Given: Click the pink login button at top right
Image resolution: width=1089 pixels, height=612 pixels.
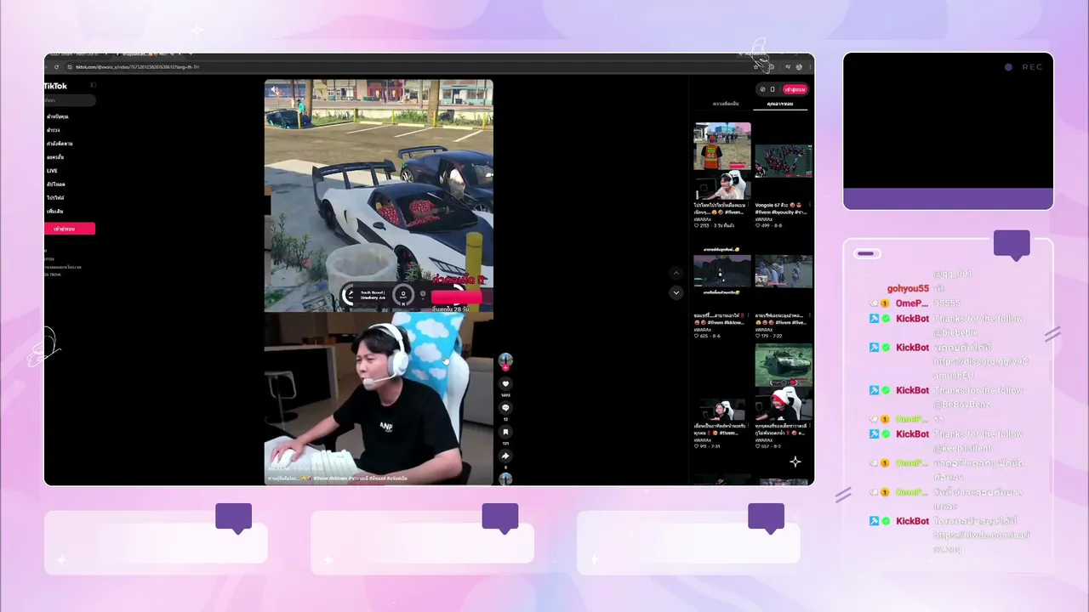Looking at the screenshot, I should (x=795, y=89).
